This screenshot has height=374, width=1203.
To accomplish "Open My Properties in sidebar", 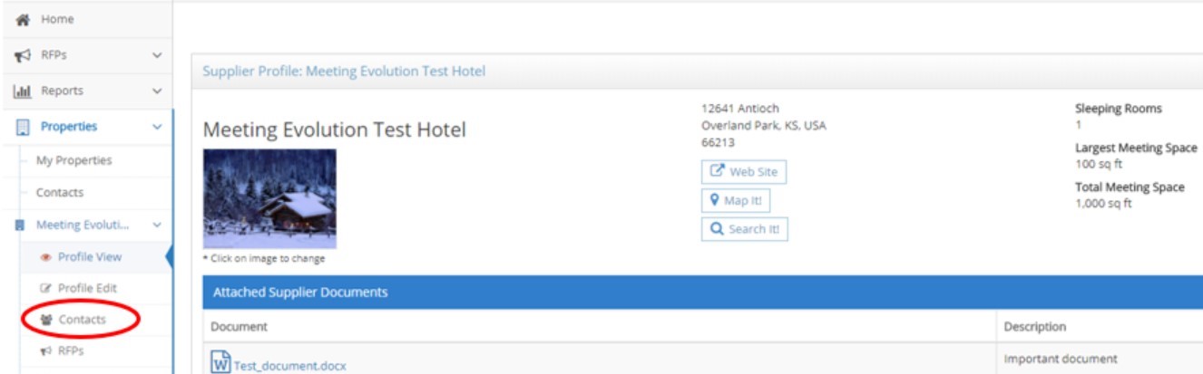I will point(73,160).
